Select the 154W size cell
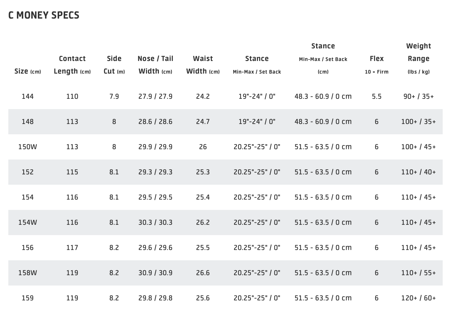Screen dimensions: 451x315 [28, 223]
